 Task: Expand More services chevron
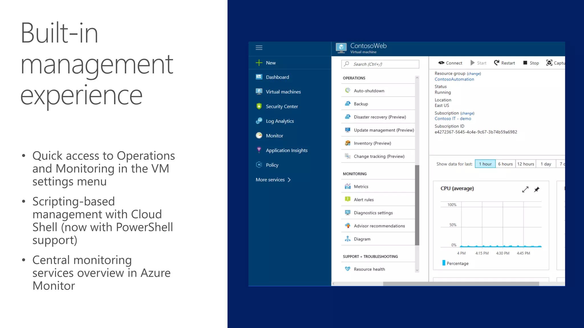click(289, 180)
